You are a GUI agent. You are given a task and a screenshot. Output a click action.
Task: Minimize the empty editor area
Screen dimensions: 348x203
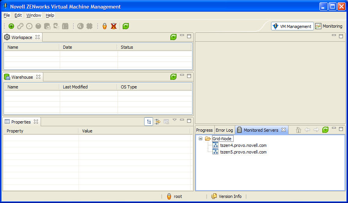334,35
